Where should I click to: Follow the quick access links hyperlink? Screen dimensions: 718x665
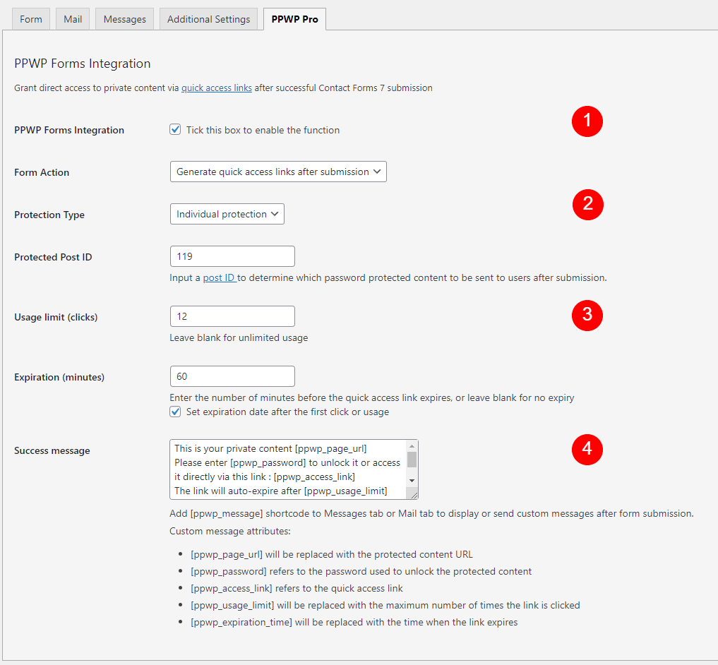[x=217, y=88]
